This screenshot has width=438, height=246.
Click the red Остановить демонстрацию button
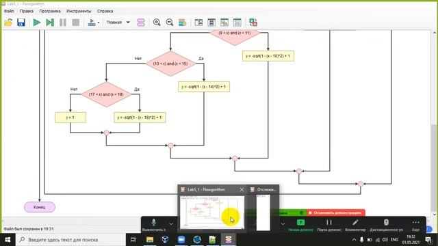pos(335,213)
